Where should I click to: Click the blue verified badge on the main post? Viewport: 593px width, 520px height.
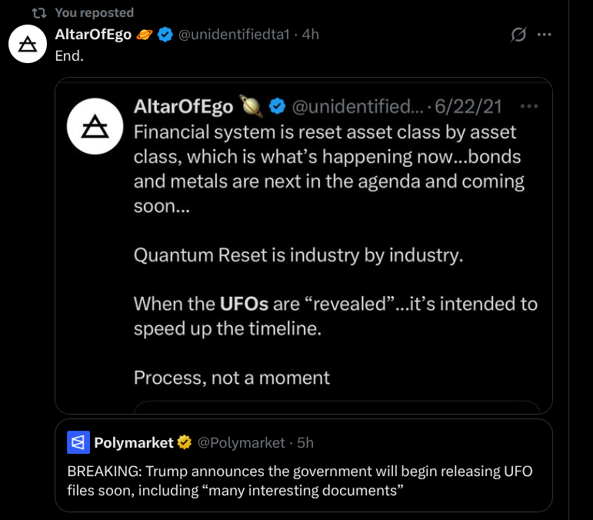[x=165, y=35]
